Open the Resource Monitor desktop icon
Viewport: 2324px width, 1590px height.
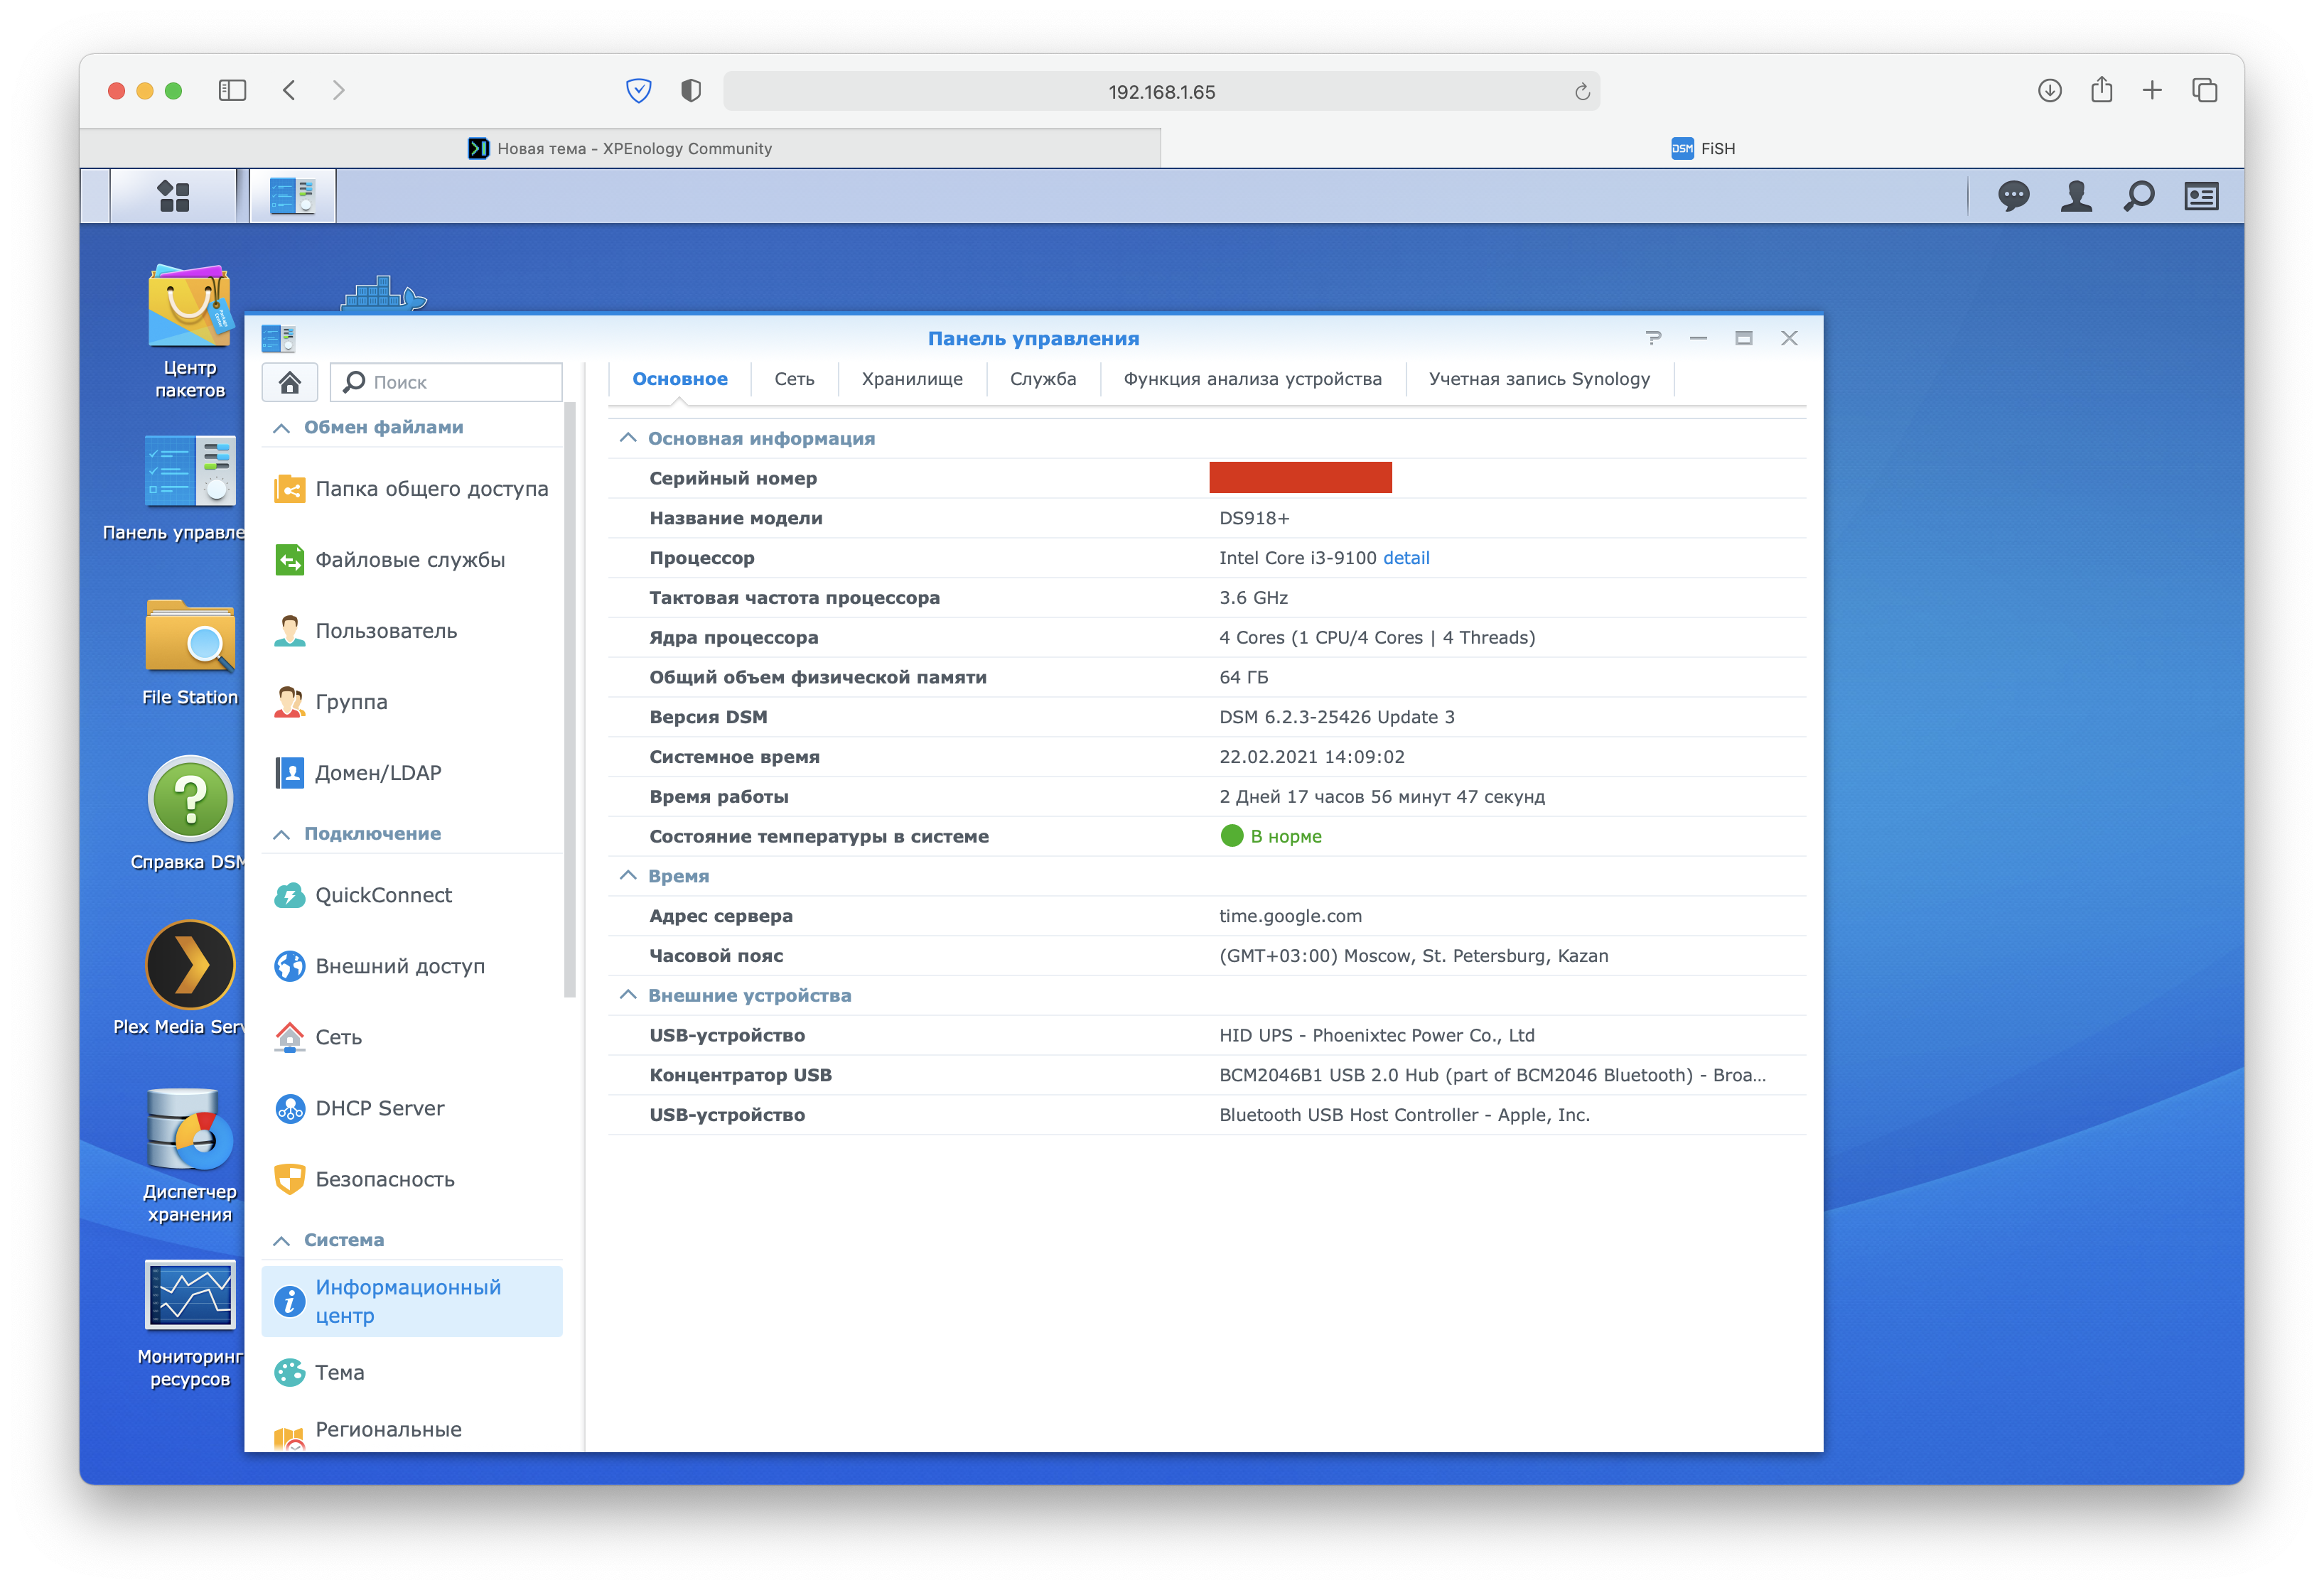point(189,1295)
